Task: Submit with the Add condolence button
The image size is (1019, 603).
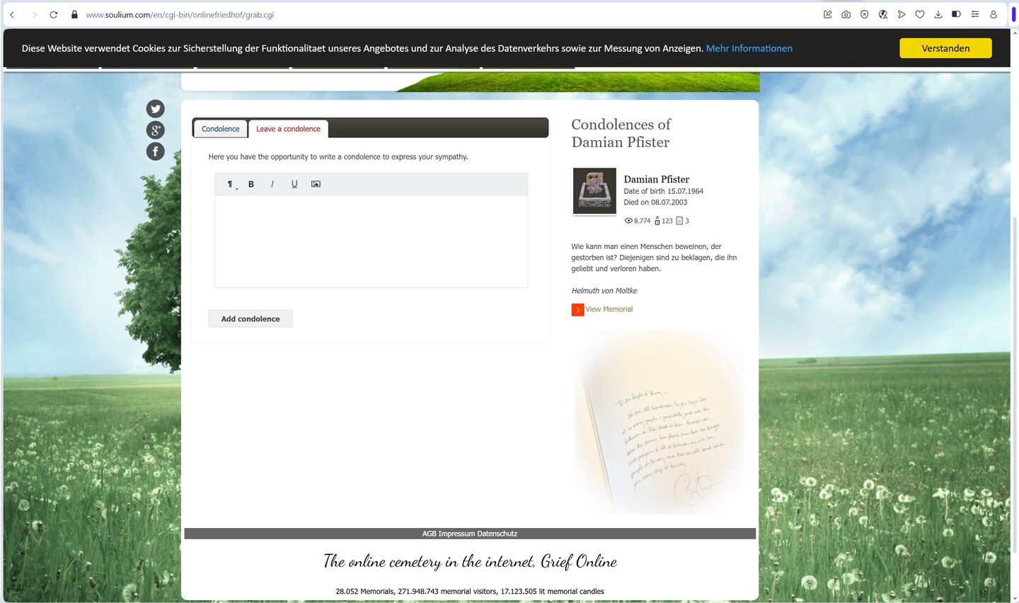Action: click(251, 319)
